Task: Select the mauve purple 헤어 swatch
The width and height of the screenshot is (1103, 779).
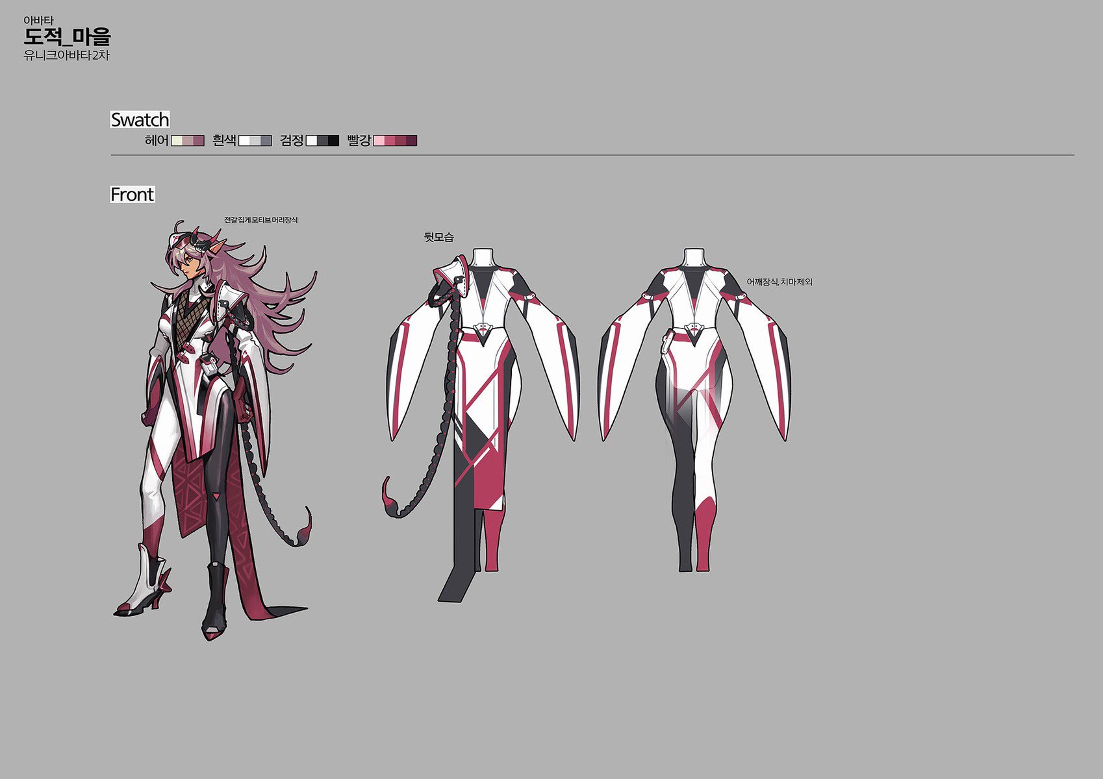Action: click(199, 140)
